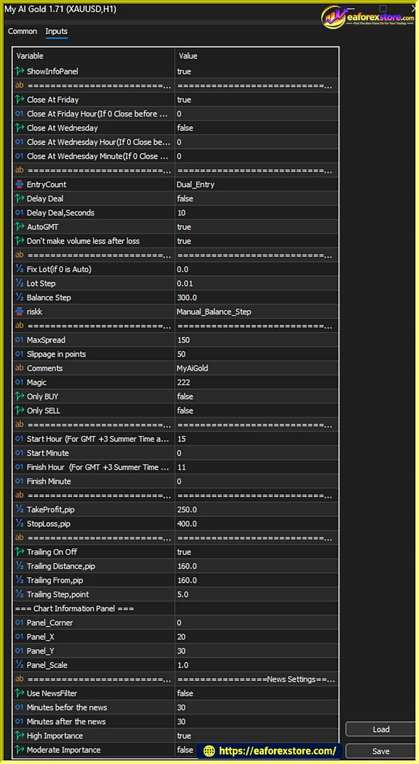
Task: Click the string icon beside Comments
Action: click(x=19, y=368)
